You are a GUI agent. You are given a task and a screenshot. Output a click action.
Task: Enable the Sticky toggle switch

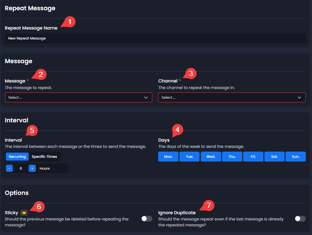click(x=147, y=219)
